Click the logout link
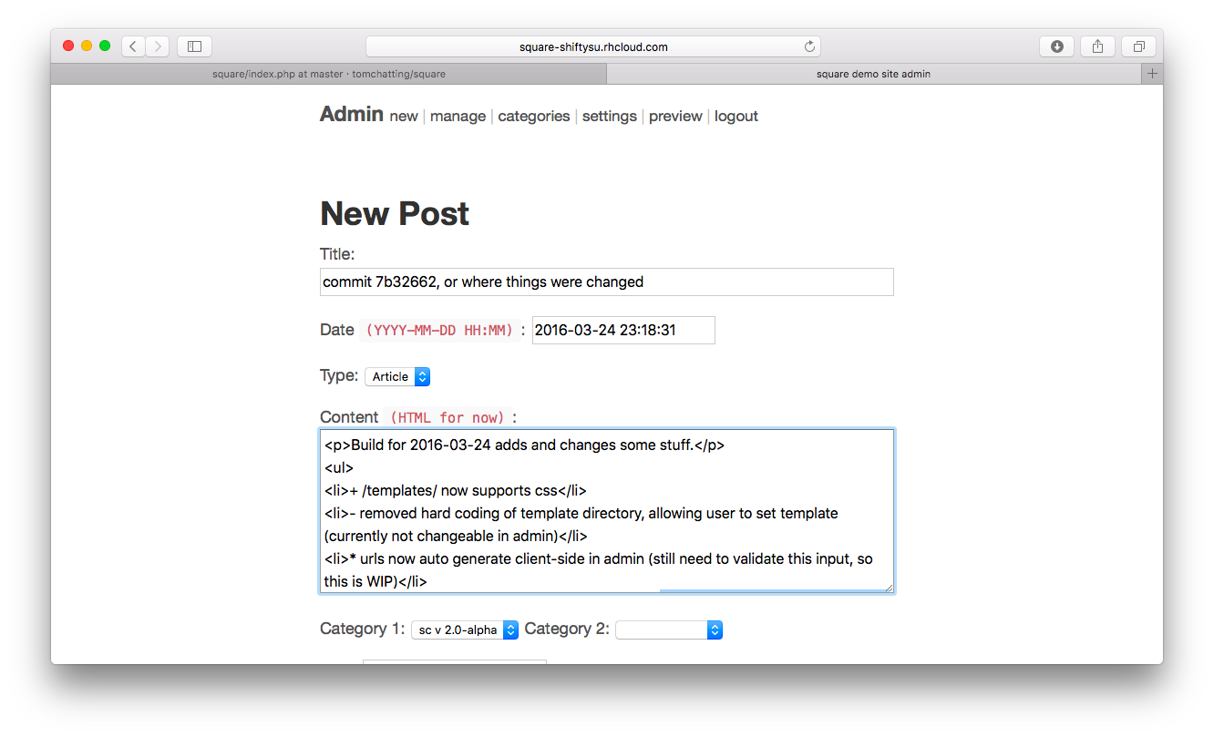 click(x=736, y=117)
